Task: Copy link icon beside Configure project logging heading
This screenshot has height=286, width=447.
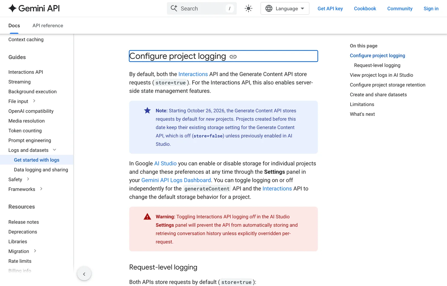Action: tap(233, 57)
